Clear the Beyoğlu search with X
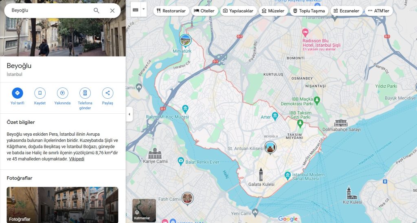This screenshot has height=223, width=417. click(112, 11)
